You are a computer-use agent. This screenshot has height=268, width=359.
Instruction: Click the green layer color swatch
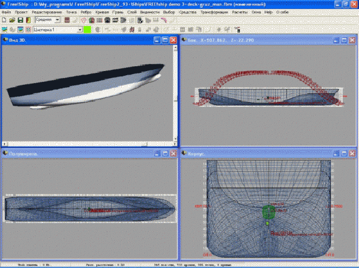(87, 29)
